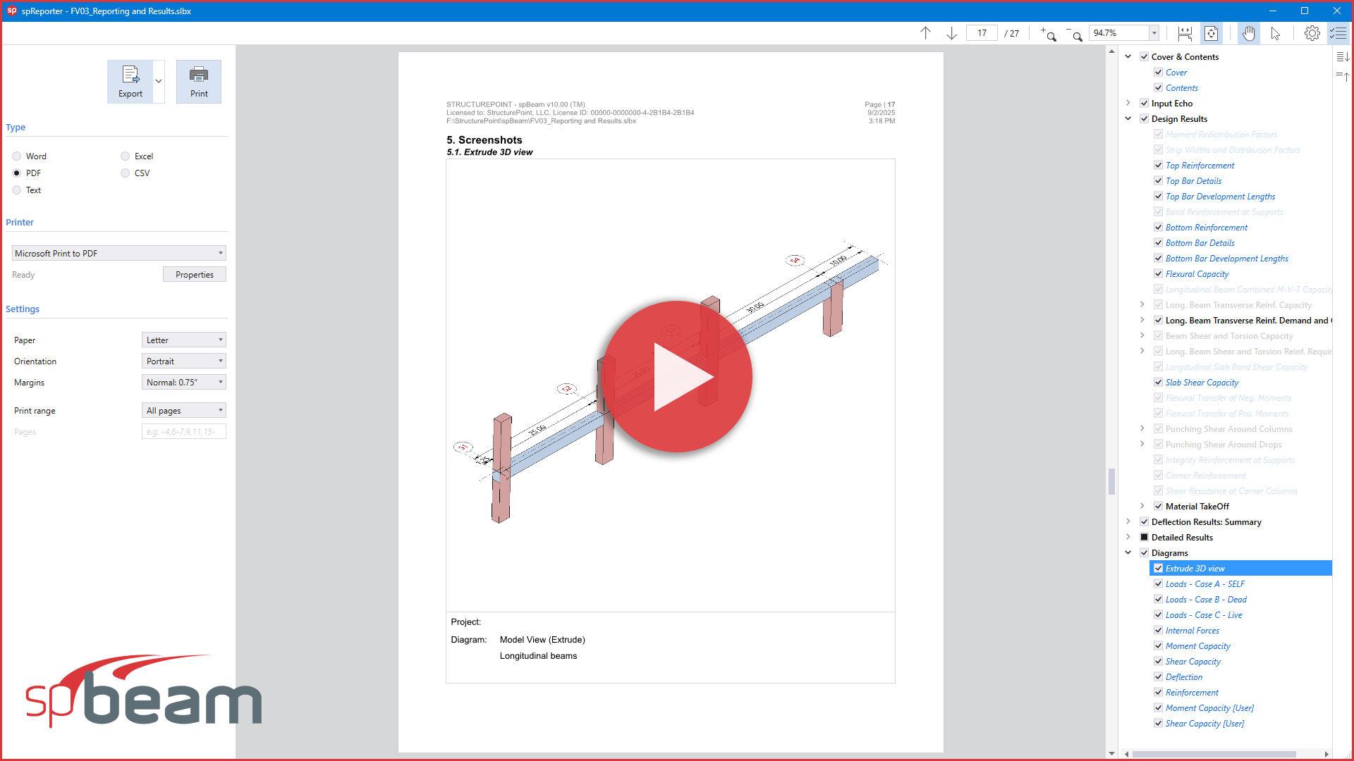Toggle the Detailed Results checkbox

[1144, 538]
